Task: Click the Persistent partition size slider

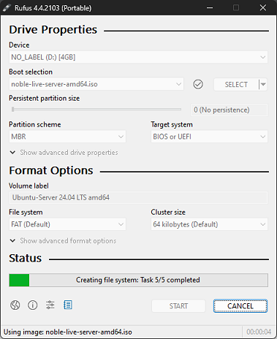Action: (96, 110)
